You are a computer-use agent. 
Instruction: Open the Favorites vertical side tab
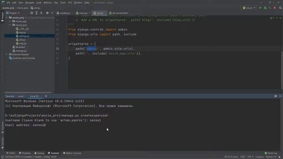coord(2,143)
